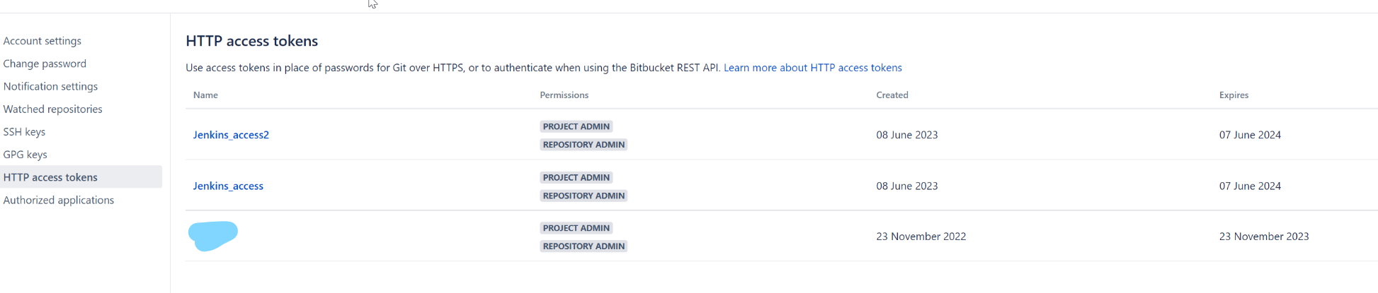Click REPOSITORY ADMIN badge for Jenkins_access
The image size is (1378, 293).
(583, 196)
